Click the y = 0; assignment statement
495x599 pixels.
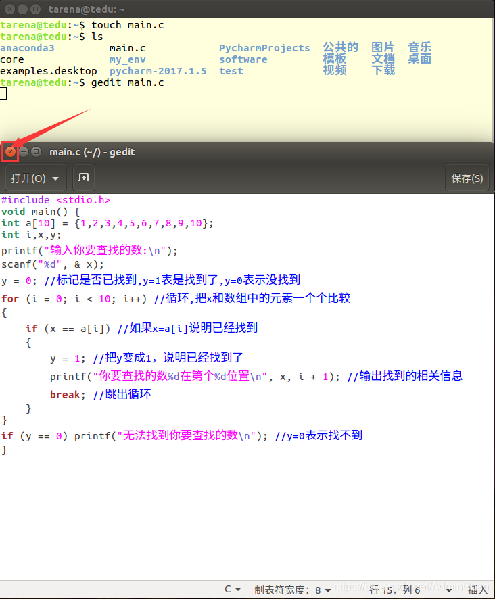pos(19,281)
